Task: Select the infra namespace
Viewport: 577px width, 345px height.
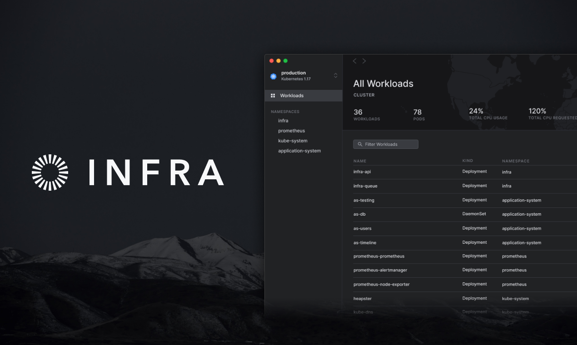Action: coord(283,120)
